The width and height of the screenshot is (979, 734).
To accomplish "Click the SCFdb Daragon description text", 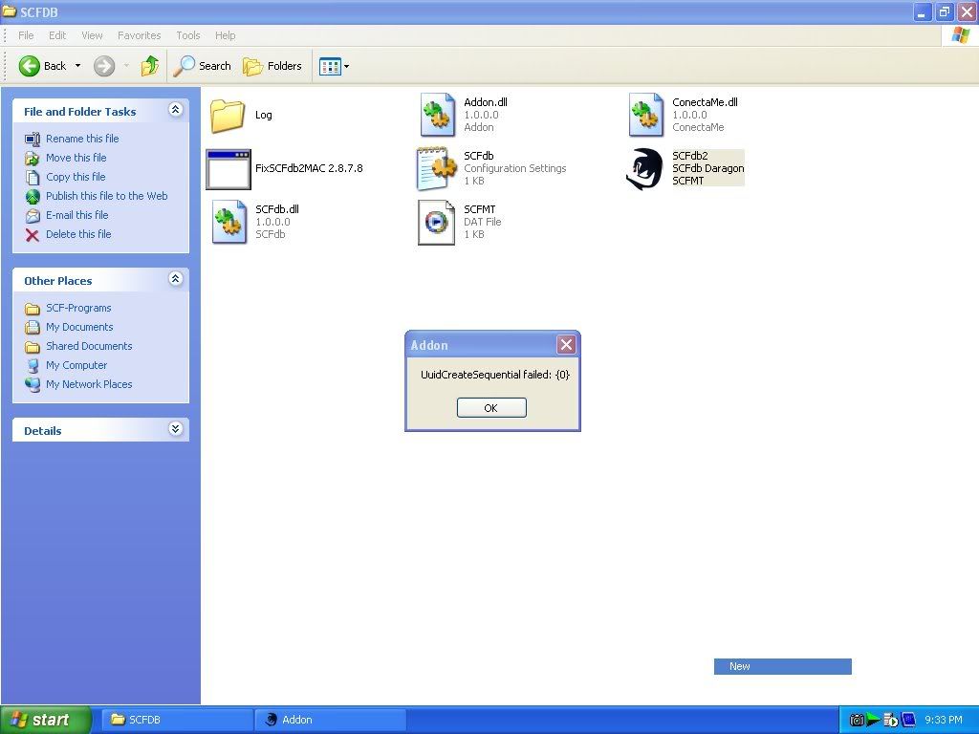I will (708, 168).
